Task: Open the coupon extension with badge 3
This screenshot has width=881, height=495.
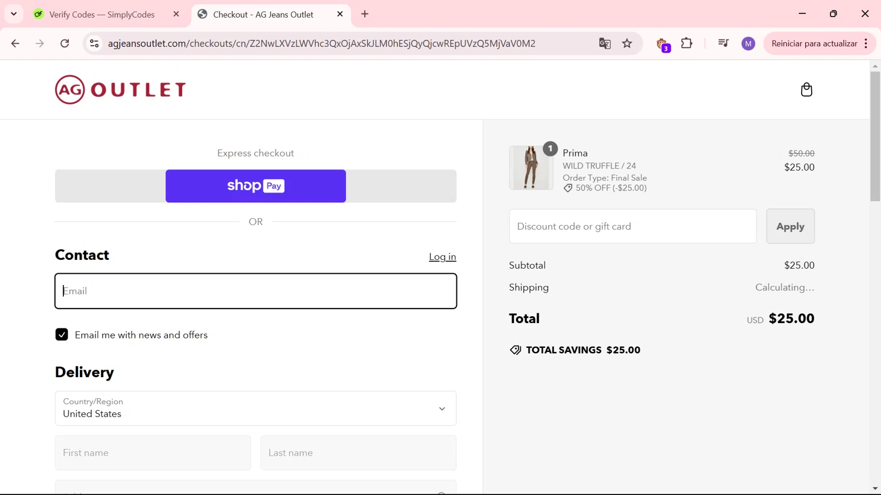Action: click(663, 45)
